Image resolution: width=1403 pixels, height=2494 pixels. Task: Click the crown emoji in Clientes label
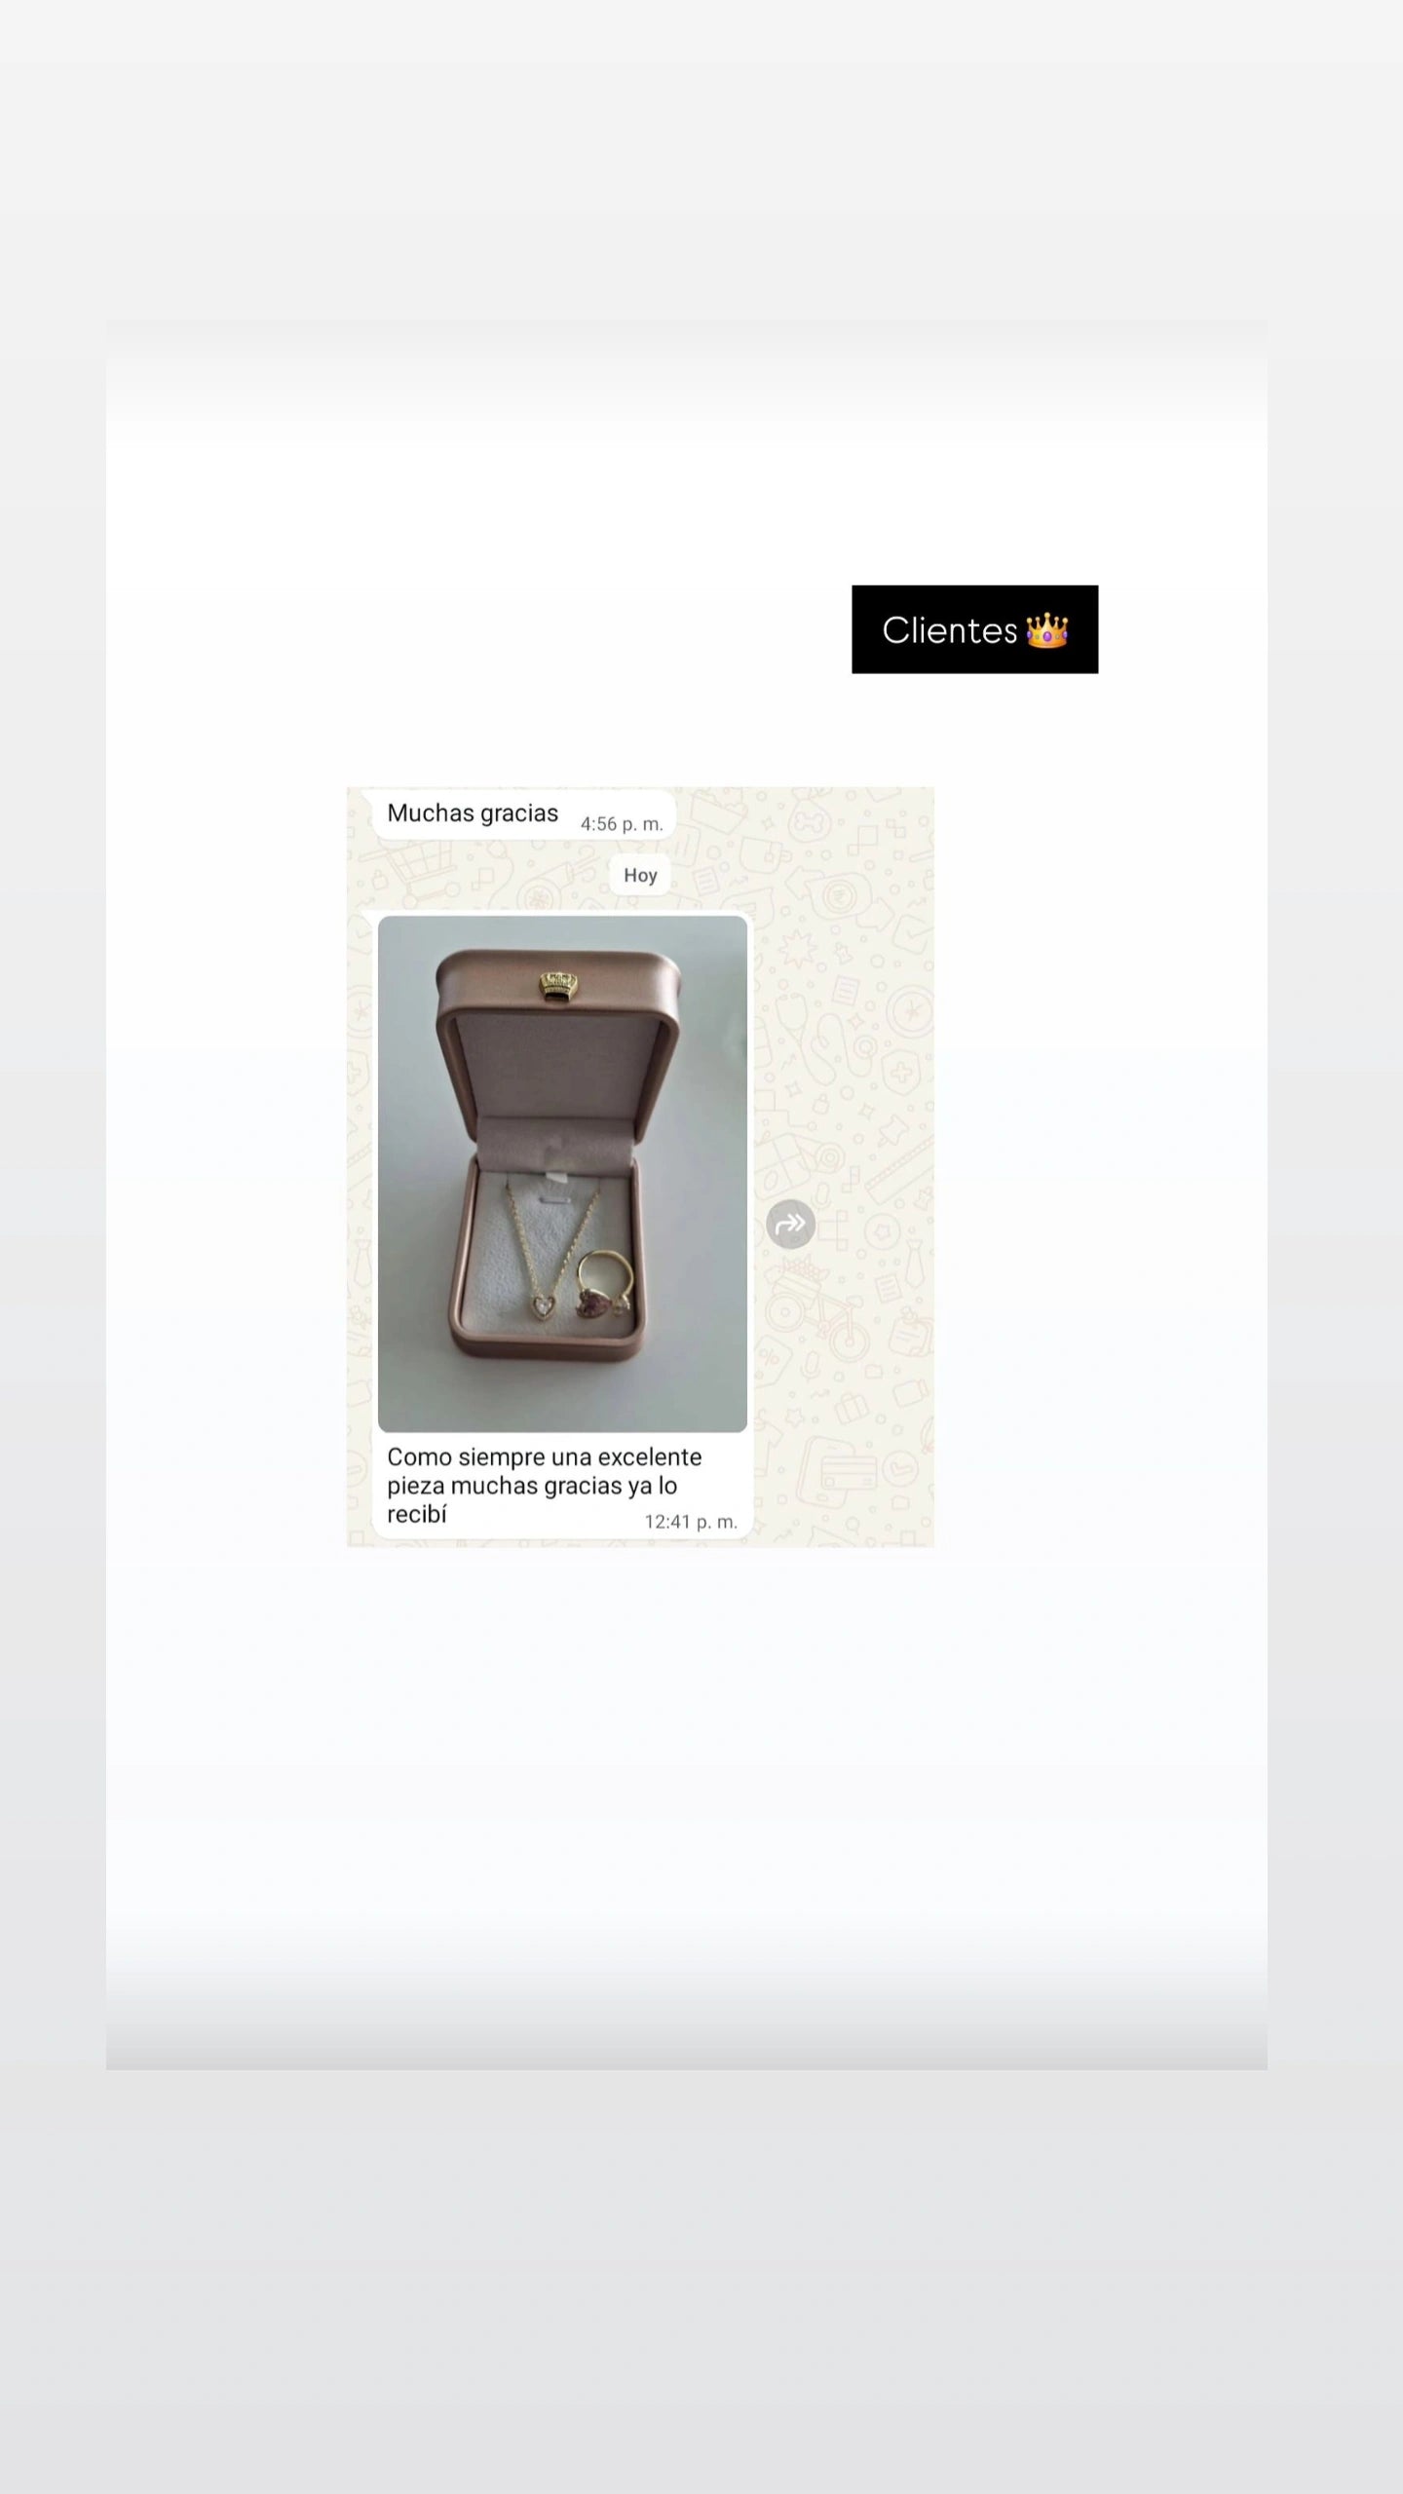click(x=1047, y=630)
